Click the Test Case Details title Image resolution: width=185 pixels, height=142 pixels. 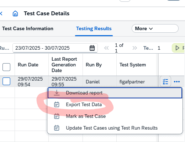[x=47, y=13]
